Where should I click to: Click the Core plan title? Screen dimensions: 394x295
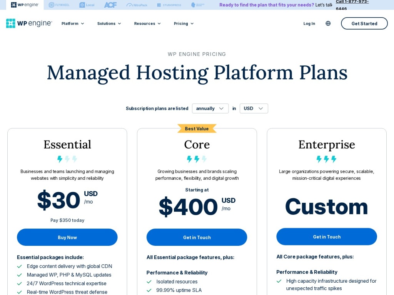[x=197, y=144]
